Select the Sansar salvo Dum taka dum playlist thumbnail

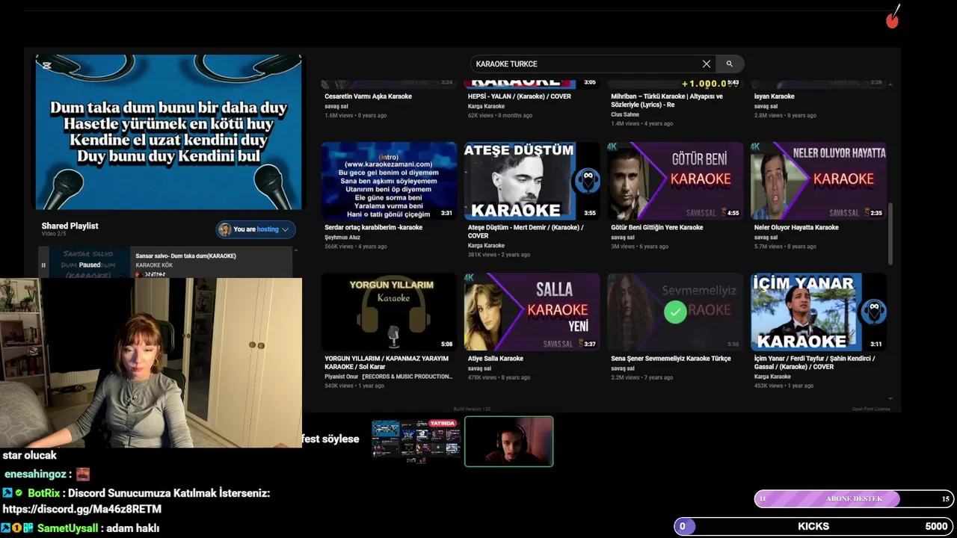point(90,263)
